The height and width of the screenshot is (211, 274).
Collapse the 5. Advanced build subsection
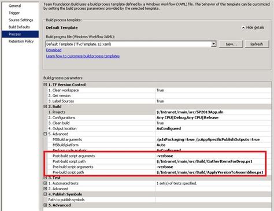pyautogui.click(x=45, y=134)
